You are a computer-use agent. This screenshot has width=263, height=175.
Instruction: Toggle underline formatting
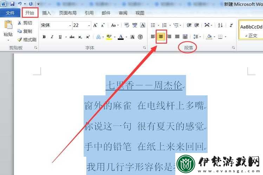pyautogui.click(x=60, y=37)
